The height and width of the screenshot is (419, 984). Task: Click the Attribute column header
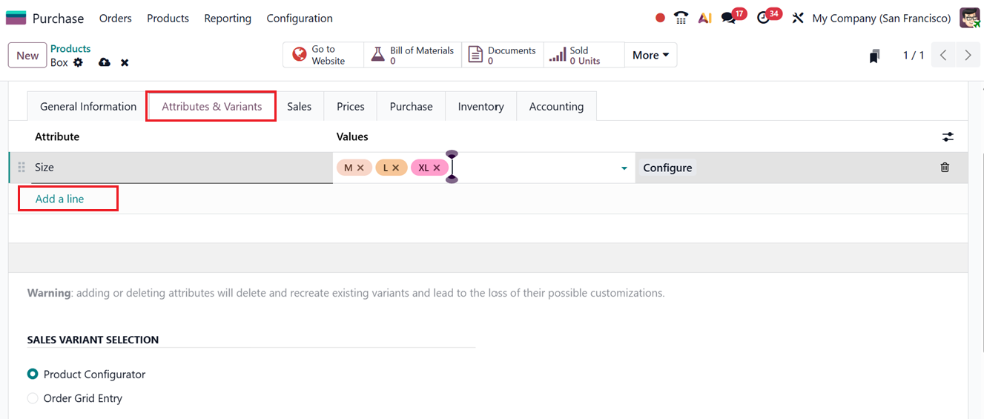(57, 136)
